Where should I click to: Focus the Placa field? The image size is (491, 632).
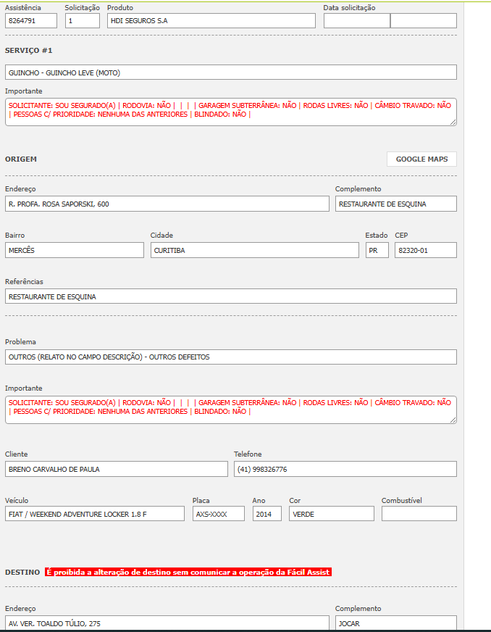tap(219, 514)
